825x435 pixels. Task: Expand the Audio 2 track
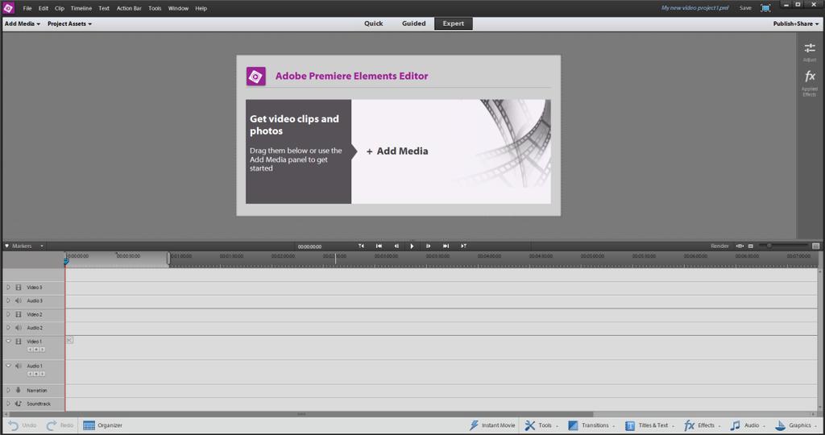pyautogui.click(x=8, y=327)
